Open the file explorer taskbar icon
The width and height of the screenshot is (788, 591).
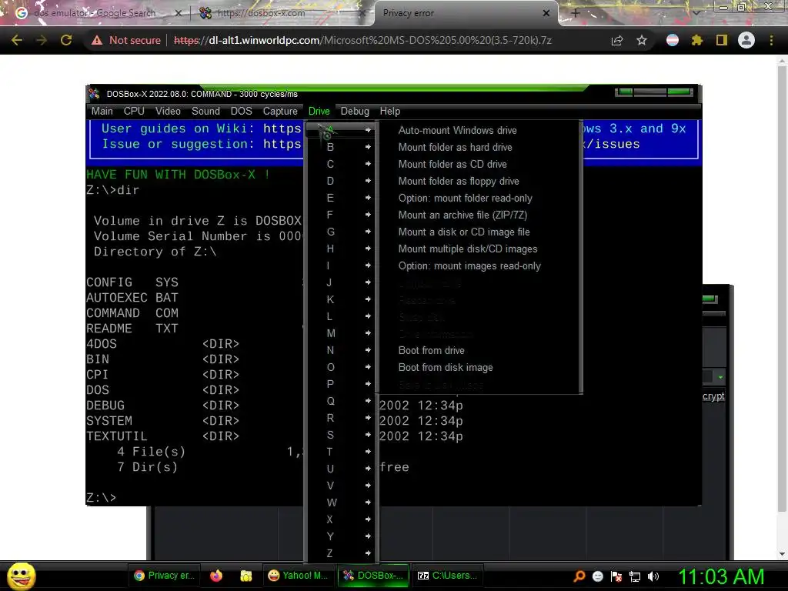pyautogui.click(x=245, y=576)
